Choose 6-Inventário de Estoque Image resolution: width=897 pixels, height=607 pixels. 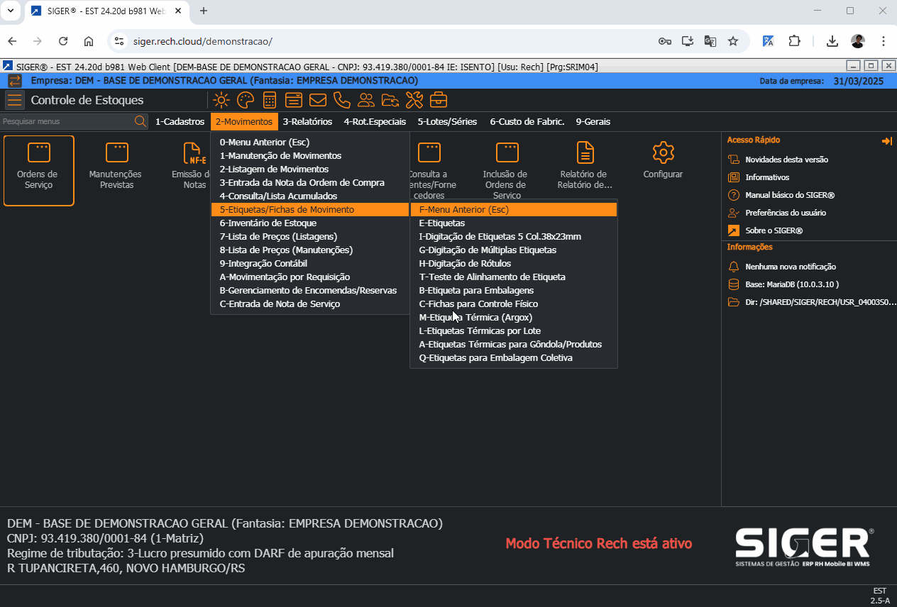coord(310,223)
